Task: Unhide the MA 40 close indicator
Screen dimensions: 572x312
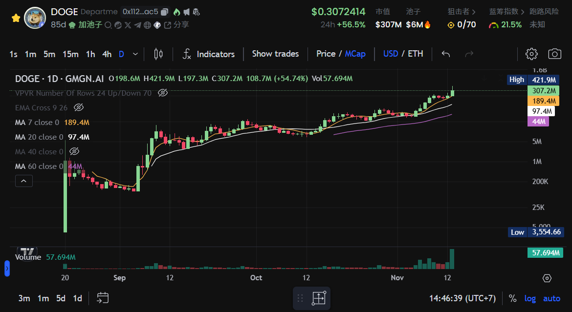Action: (x=74, y=151)
